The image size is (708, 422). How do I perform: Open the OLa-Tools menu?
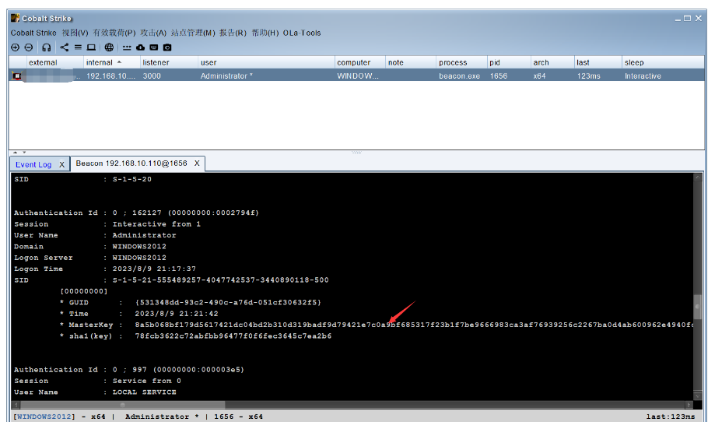click(302, 33)
